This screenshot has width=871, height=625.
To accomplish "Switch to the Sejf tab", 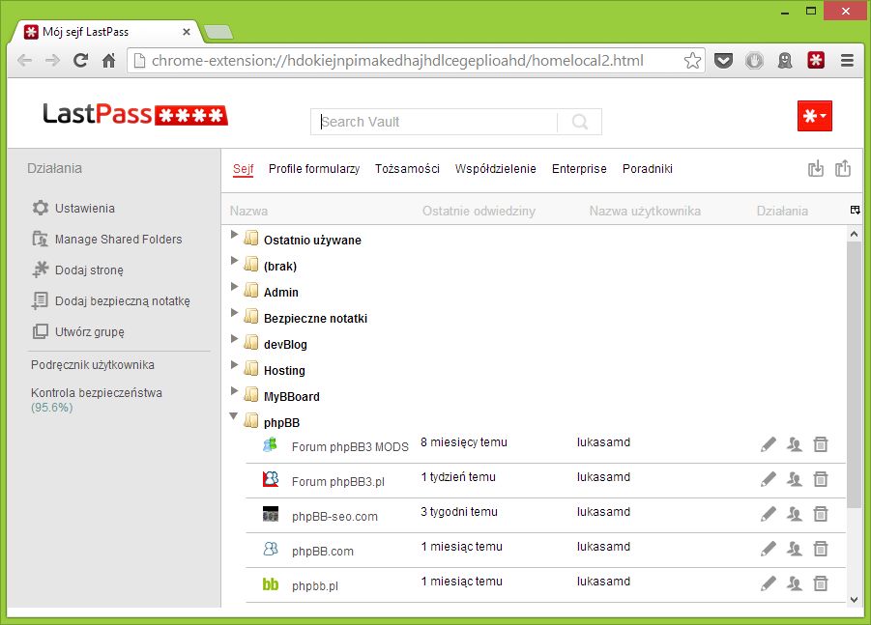I will (x=243, y=169).
